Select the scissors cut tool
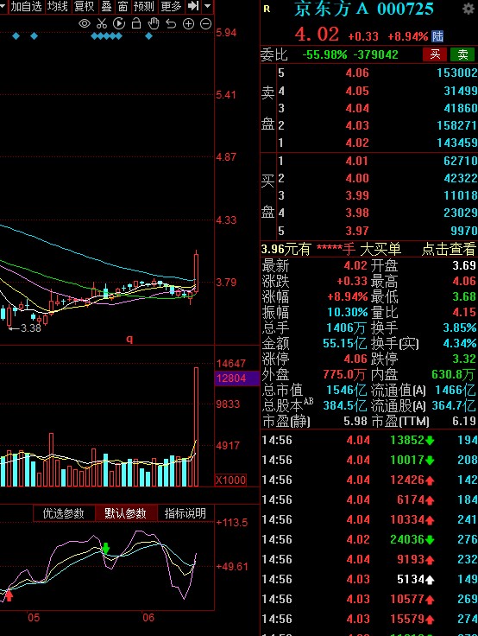 (x=102, y=23)
